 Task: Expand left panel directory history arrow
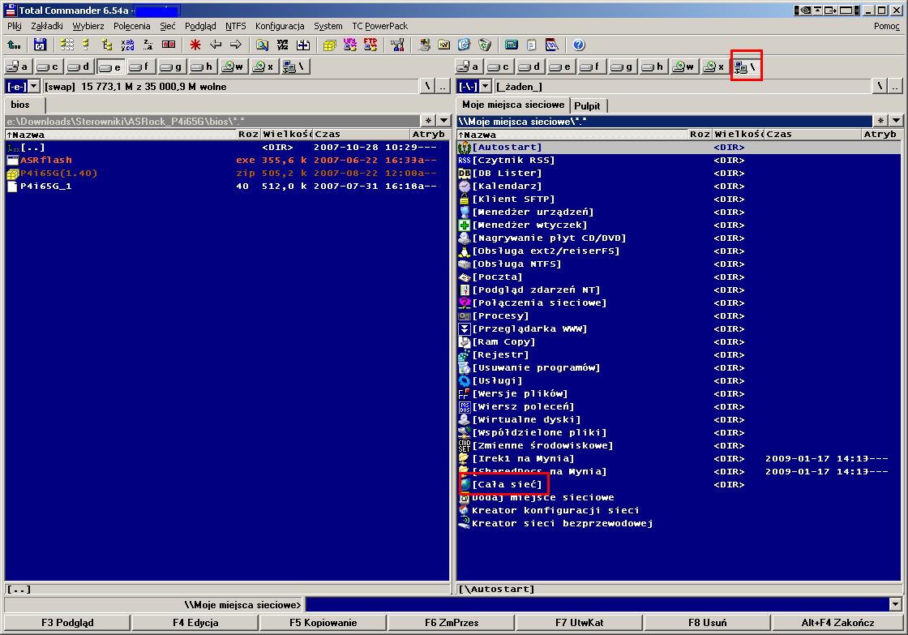tap(443, 121)
